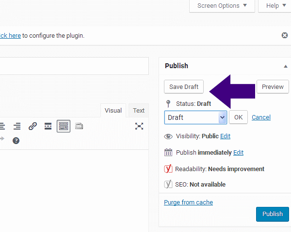Click the eye icon next to Visibility
Viewport: 291px width, 232px height.
tap(168, 136)
